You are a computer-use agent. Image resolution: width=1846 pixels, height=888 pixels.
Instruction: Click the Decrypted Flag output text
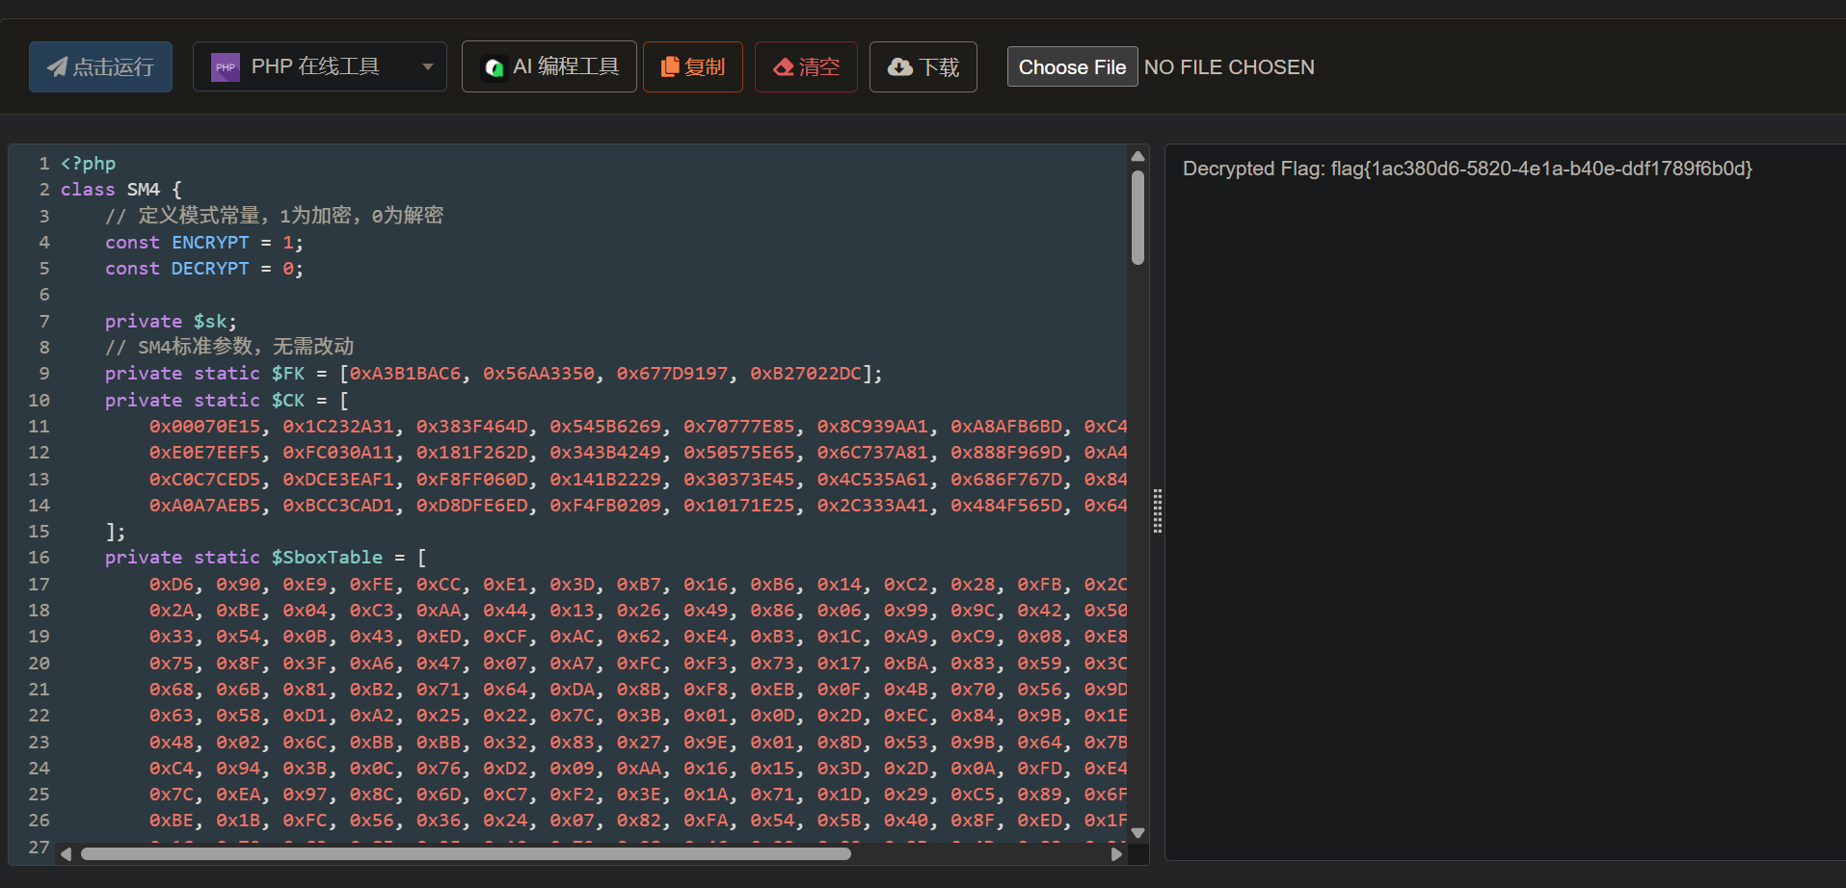[1466, 169]
